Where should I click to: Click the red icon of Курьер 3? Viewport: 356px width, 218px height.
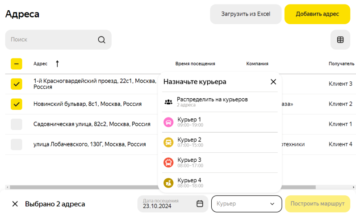pyautogui.click(x=168, y=163)
